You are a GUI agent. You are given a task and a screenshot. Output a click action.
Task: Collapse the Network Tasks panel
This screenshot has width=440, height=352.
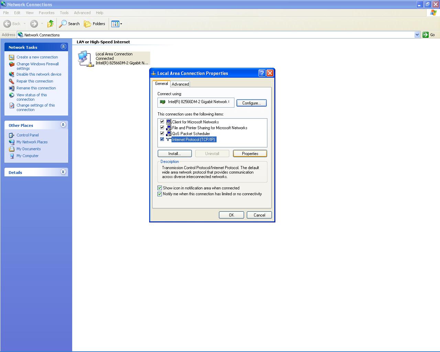63,47
